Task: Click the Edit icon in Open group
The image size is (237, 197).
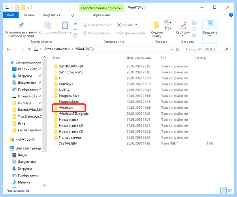Action: point(194,29)
